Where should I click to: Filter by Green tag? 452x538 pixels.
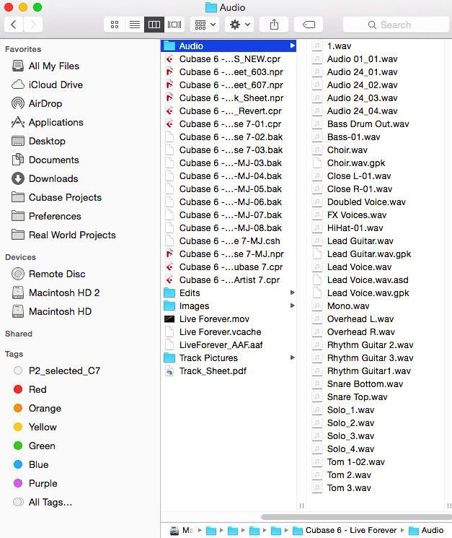pos(35,446)
